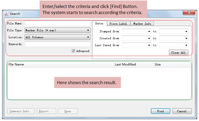
Task: Toggle the Advanced checkbox
Action: click(74, 51)
